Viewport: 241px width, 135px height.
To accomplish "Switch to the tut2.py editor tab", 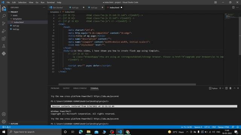I will [94, 7].
